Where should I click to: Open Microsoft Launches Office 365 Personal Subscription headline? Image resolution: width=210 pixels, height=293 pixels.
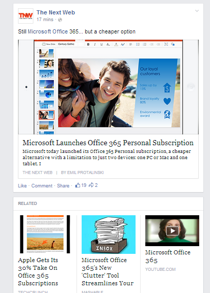click(108, 143)
